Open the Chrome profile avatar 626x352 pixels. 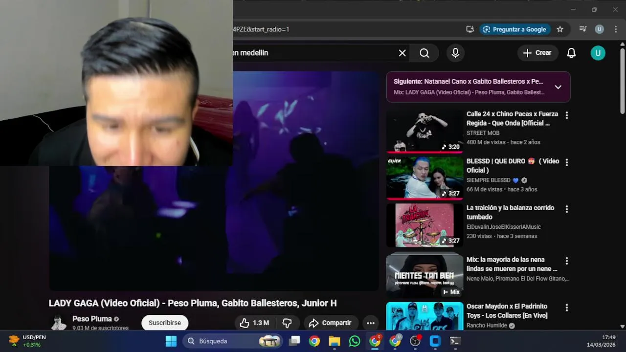tap(599, 29)
